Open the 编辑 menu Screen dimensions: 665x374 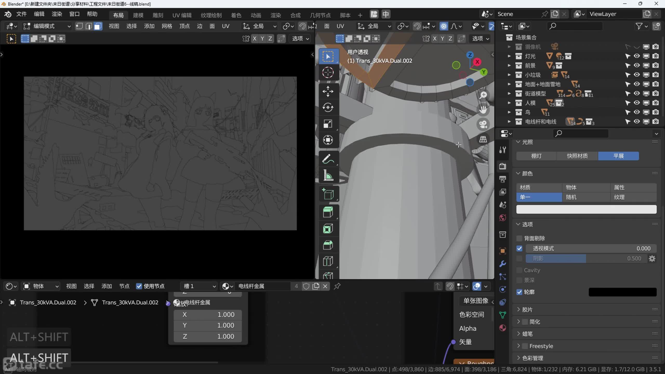coord(39,14)
